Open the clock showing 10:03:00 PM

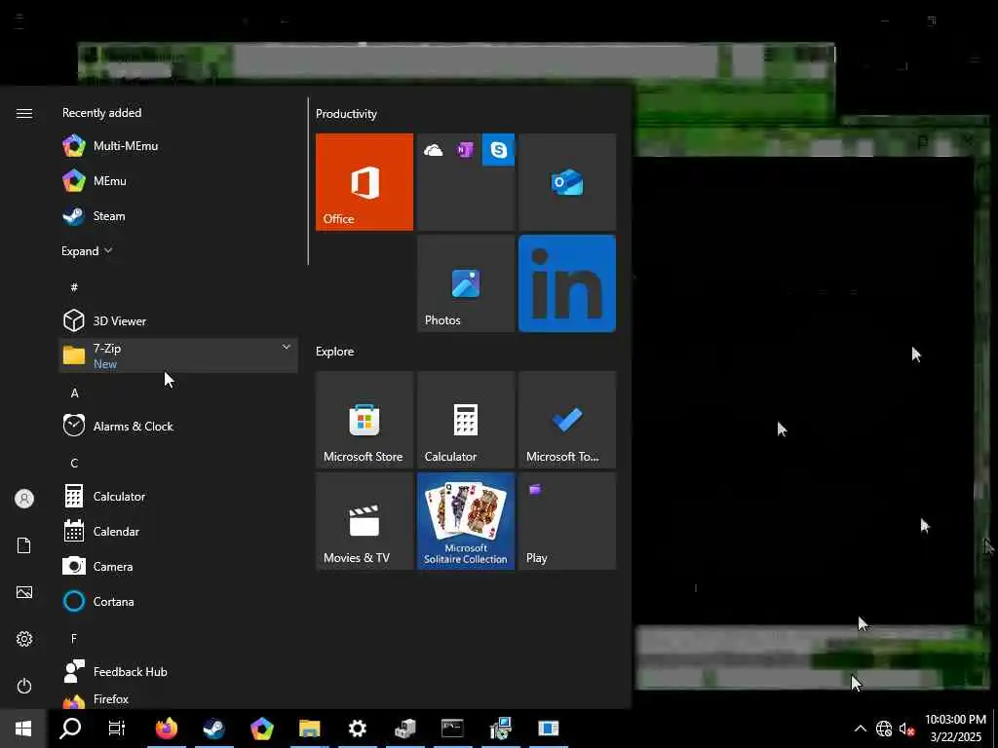(x=955, y=729)
